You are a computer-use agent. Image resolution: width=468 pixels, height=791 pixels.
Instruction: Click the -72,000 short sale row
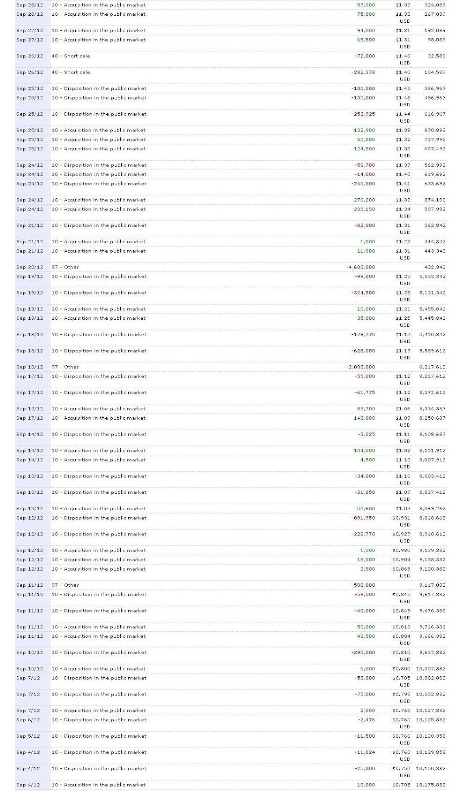pos(231,59)
